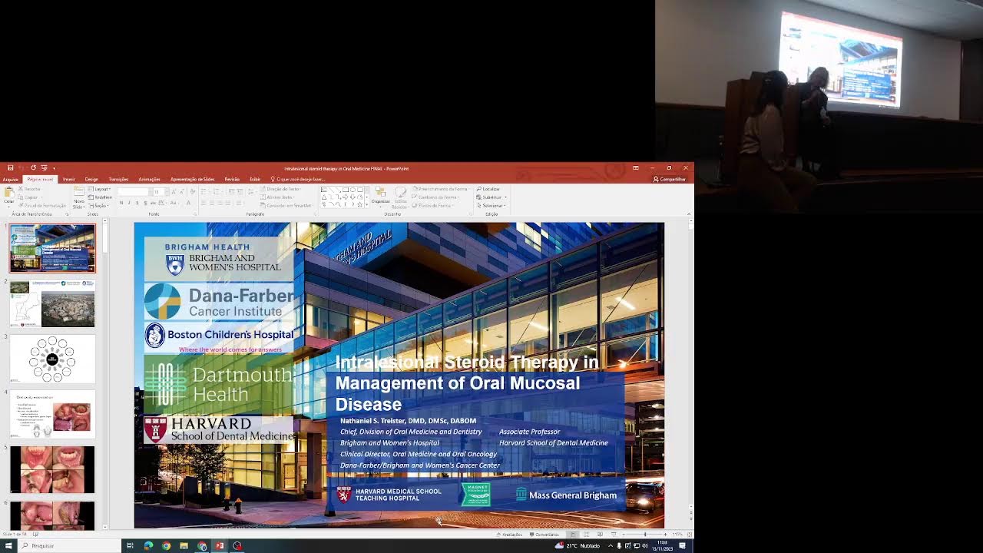
Task: Open Estilos Rápidos gallery
Action: pyautogui.click(x=399, y=198)
